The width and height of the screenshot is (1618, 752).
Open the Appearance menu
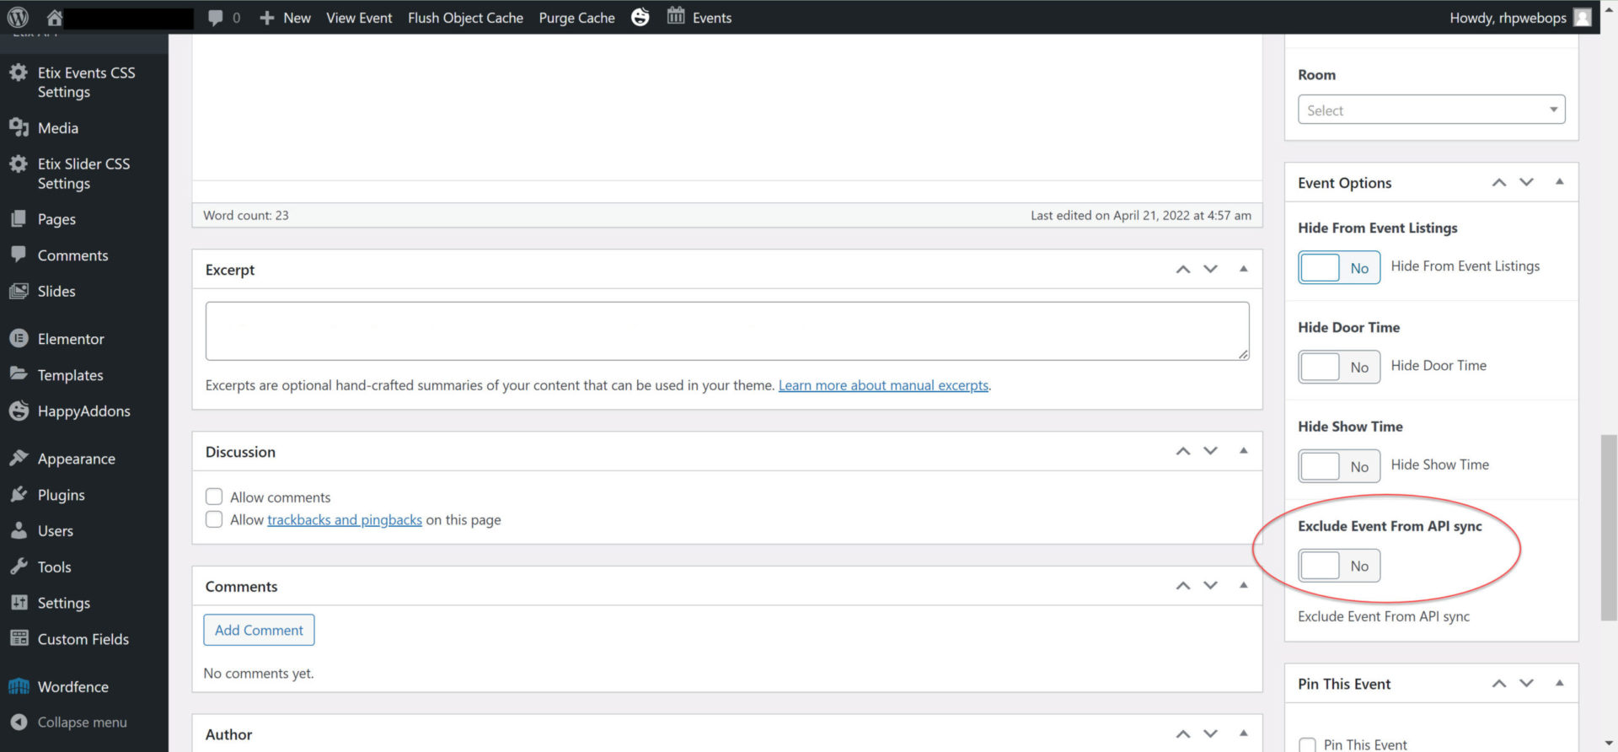pyautogui.click(x=76, y=459)
